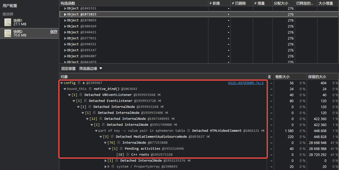Click the 28 720 292 retained size value
The width and height of the screenshot is (339, 170).
(318, 155)
